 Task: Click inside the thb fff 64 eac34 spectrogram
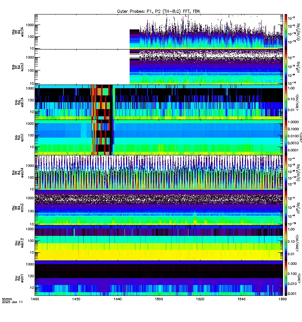tap(159, 32)
